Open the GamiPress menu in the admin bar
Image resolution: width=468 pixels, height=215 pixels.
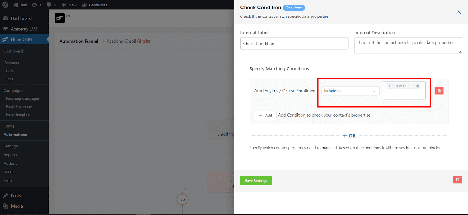pyautogui.click(x=94, y=5)
